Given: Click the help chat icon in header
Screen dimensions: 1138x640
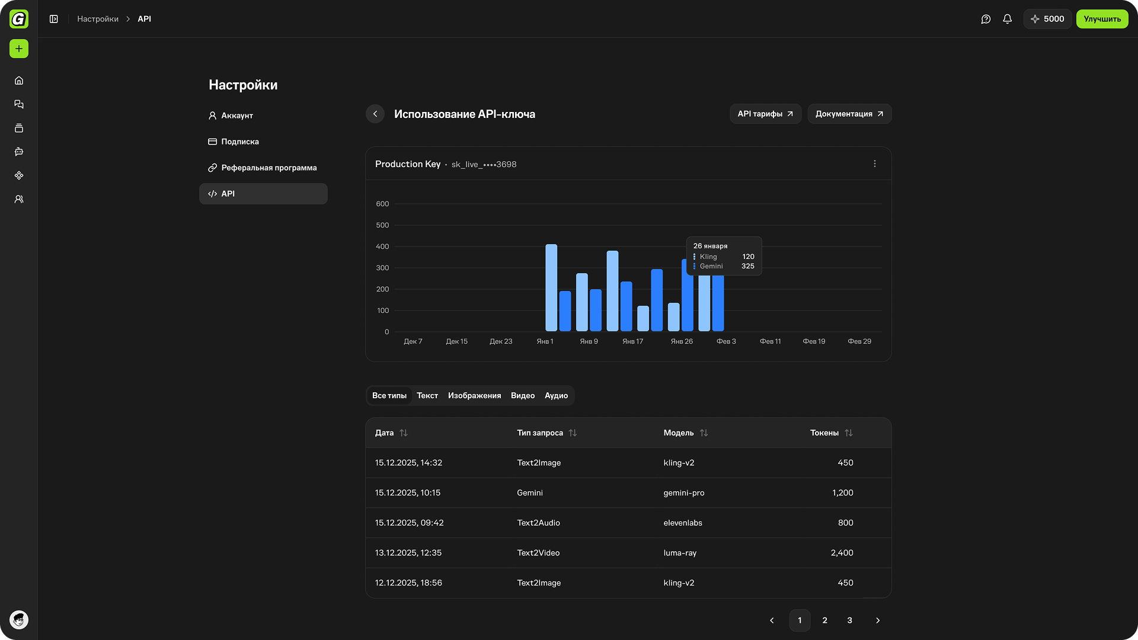Looking at the screenshot, I should click(x=986, y=19).
